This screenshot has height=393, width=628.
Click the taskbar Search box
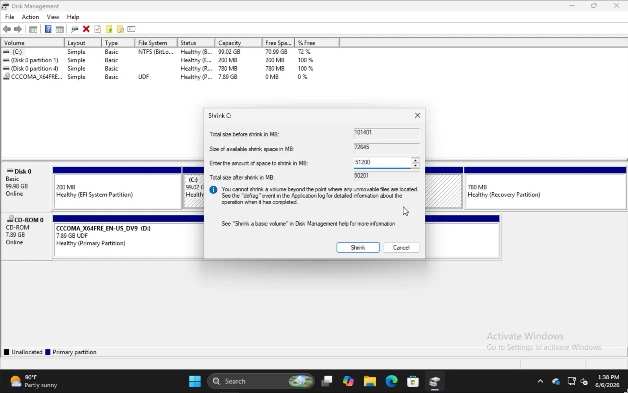coord(261,381)
